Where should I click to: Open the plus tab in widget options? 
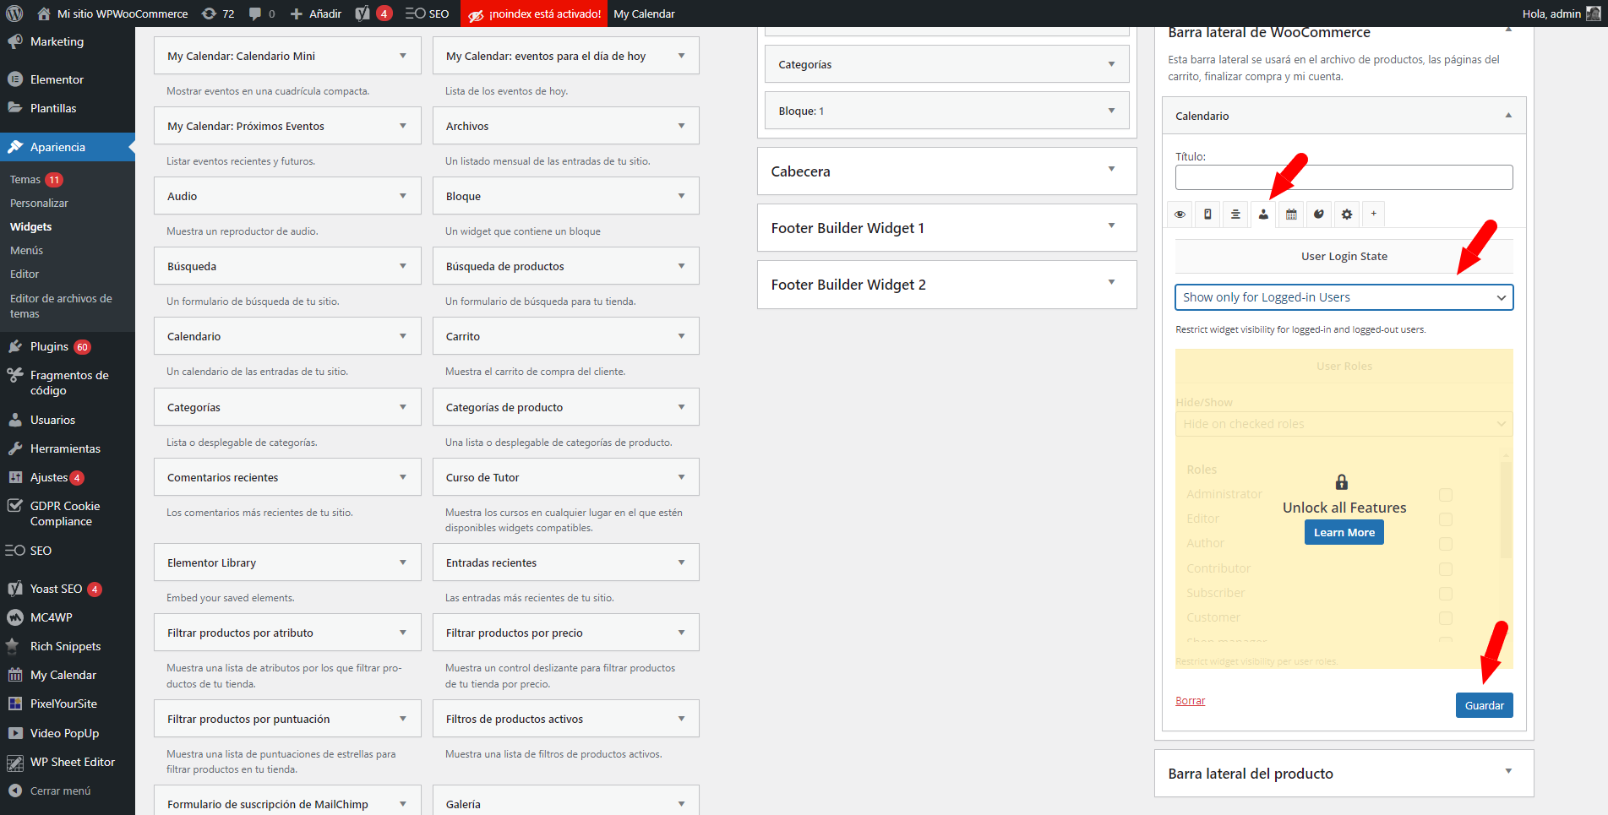1374,214
